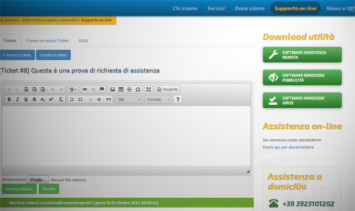Open Dove siamo in the top menu
The width and height of the screenshot is (355, 211).
click(250, 9)
